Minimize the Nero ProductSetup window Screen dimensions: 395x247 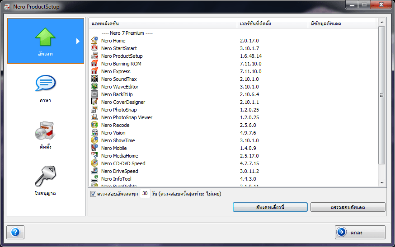point(352,5)
